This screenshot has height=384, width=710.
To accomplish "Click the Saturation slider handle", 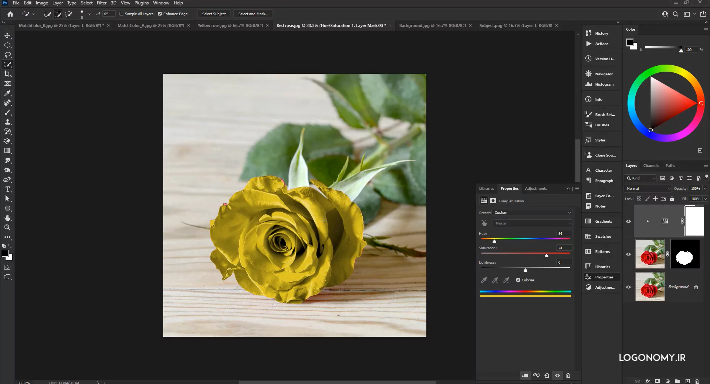I will click(x=547, y=256).
